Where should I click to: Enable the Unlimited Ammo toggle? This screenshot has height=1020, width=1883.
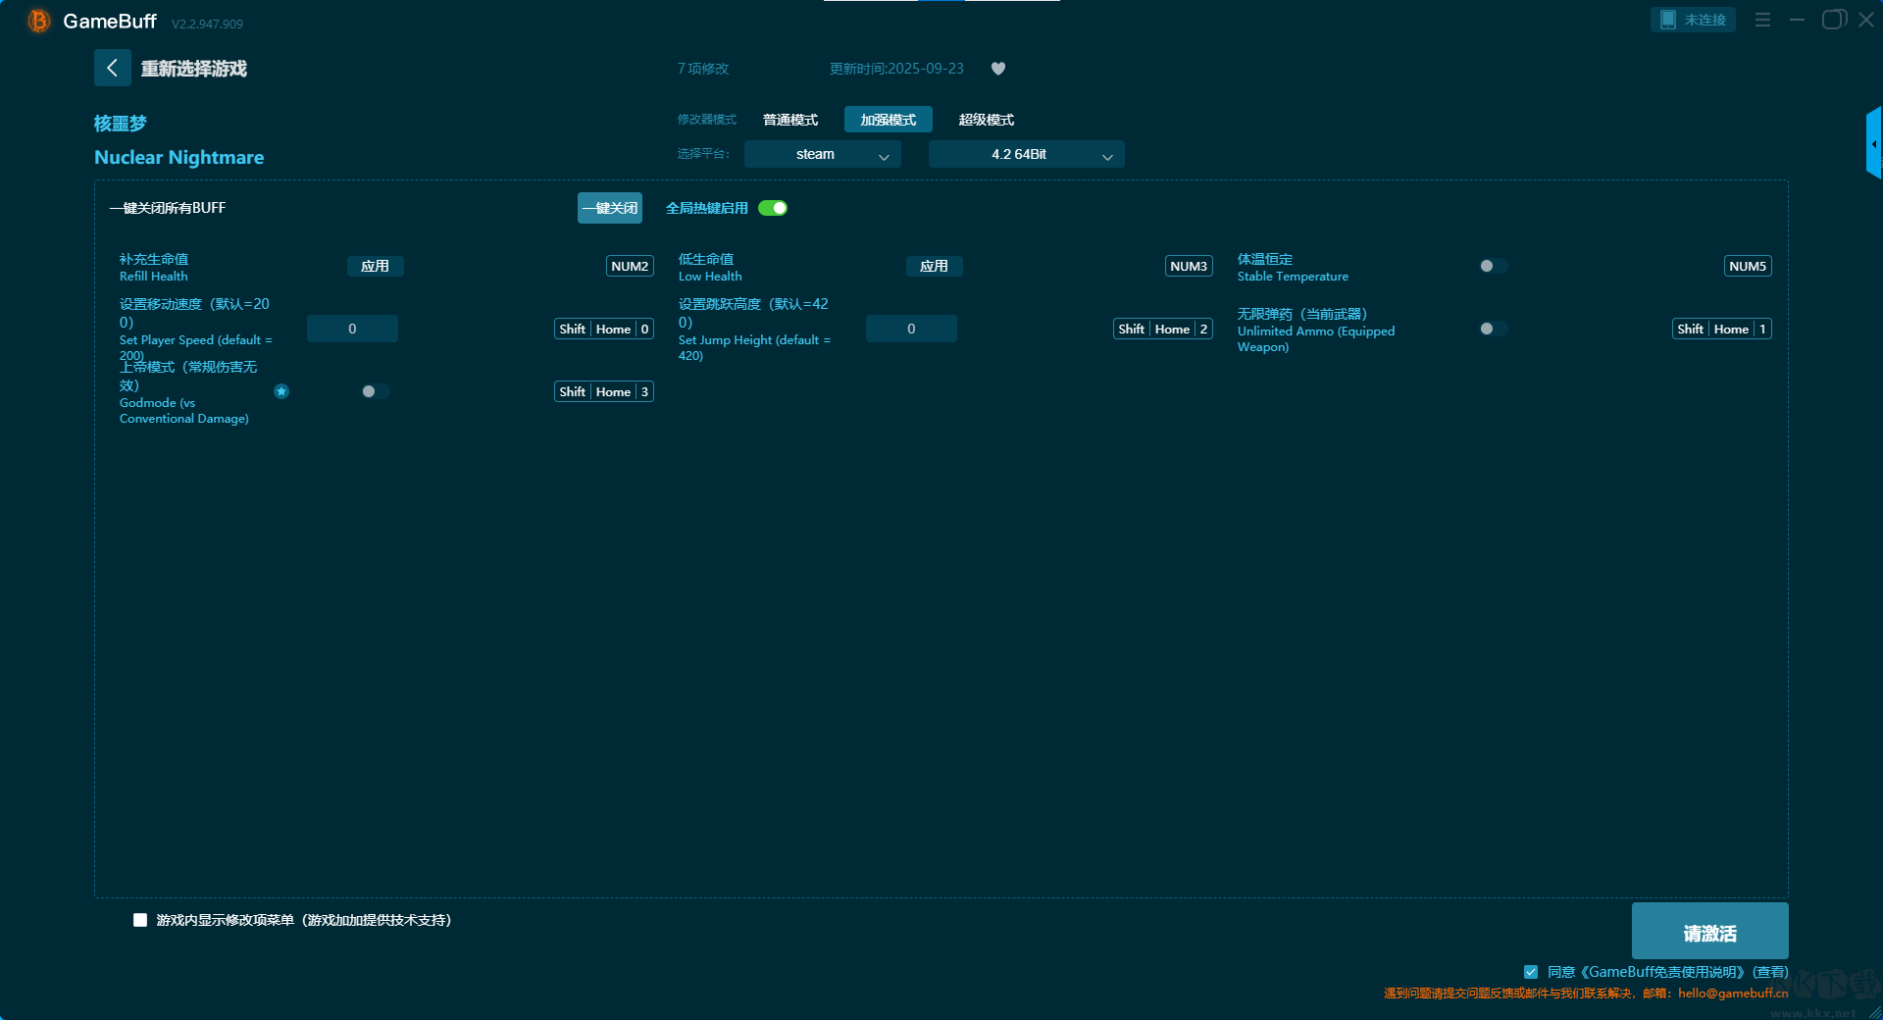click(x=1492, y=329)
